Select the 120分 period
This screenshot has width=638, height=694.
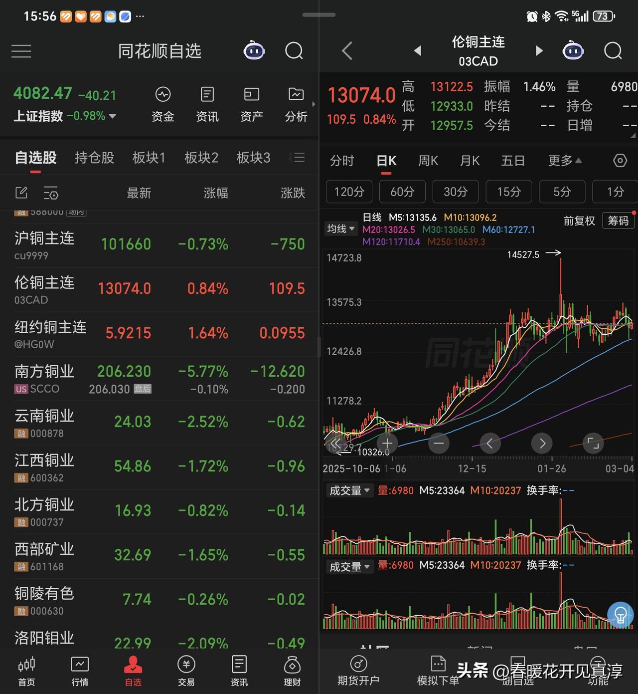tap(349, 192)
